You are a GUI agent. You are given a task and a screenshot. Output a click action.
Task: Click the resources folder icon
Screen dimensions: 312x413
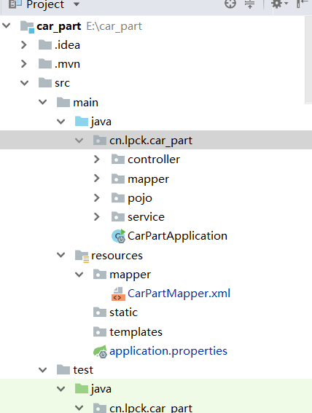pyautogui.click(x=82, y=256)
